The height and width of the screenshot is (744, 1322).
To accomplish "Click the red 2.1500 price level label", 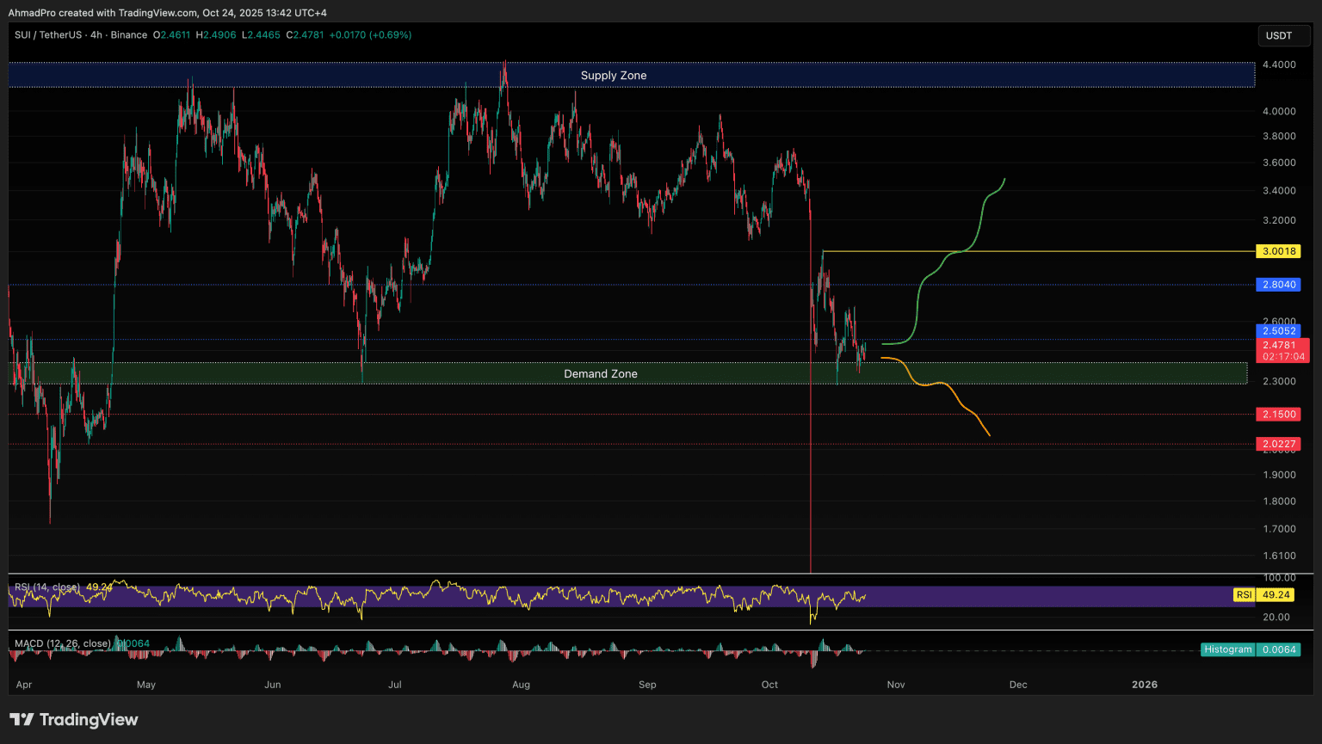I will click(1278, 415).
